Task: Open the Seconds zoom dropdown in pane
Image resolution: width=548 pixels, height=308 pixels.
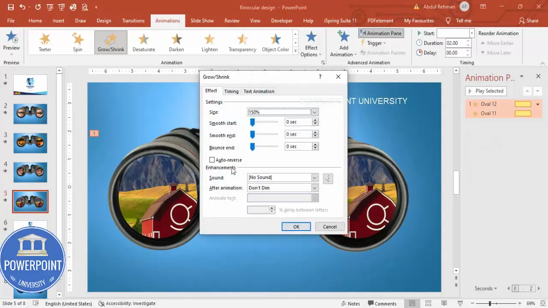Action: [486, 288]
